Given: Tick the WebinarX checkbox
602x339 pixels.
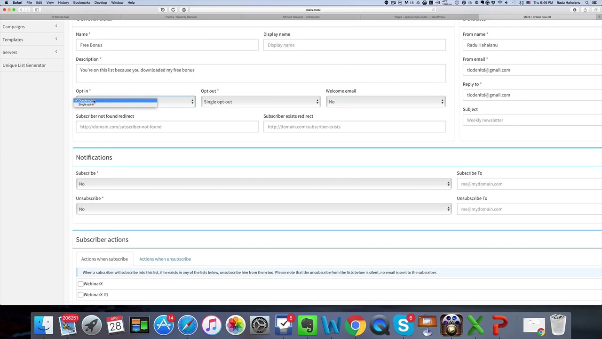Looking at the screenshot, I should coord(80,284).
